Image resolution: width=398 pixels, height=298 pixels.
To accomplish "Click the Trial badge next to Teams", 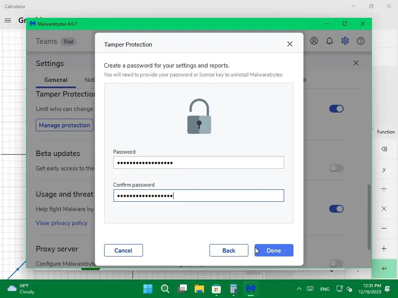I will [x=68, y=42].
